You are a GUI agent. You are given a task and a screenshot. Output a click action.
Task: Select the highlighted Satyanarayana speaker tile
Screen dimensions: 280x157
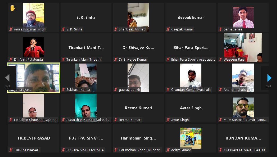click(34, 78)
